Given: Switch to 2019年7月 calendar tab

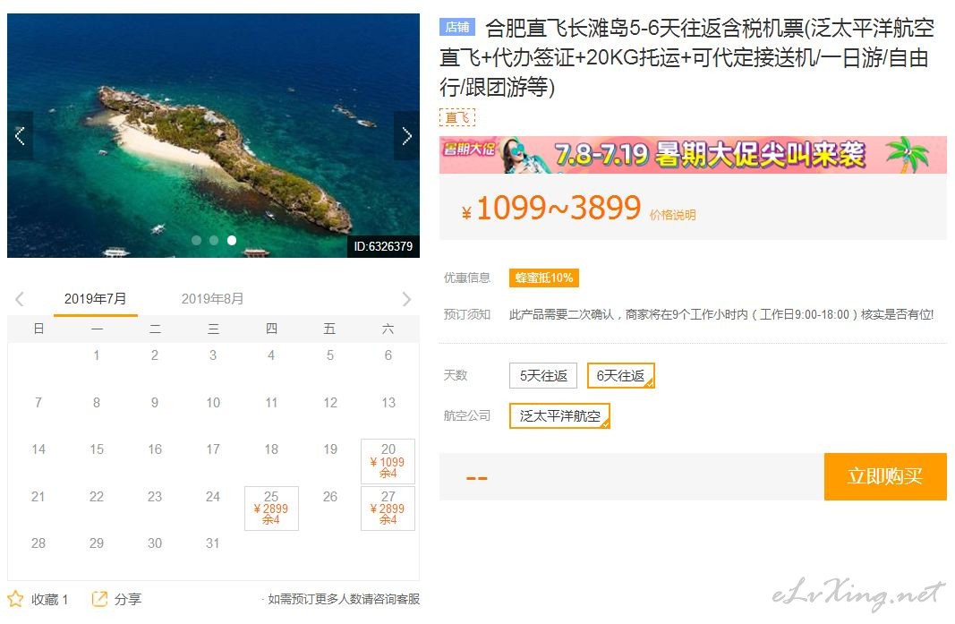Looking at the screenshot, I should (x=96, y=299).
